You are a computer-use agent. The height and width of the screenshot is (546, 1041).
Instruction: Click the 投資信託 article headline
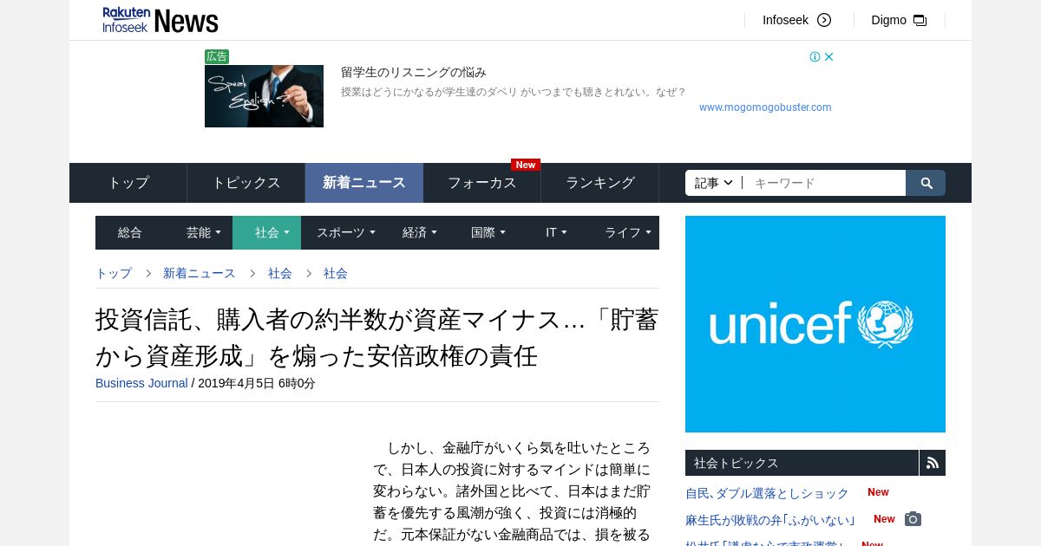tap(376, 337)
